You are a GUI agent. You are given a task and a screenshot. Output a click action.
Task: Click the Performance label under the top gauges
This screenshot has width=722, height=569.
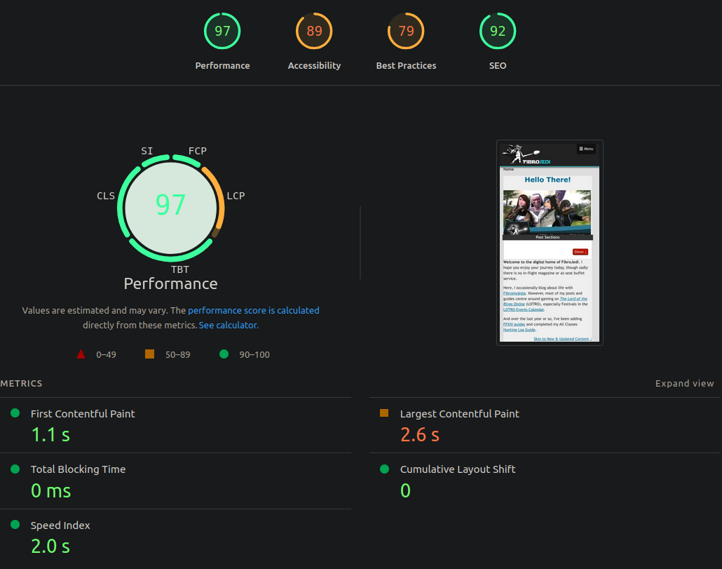(222, 65)
